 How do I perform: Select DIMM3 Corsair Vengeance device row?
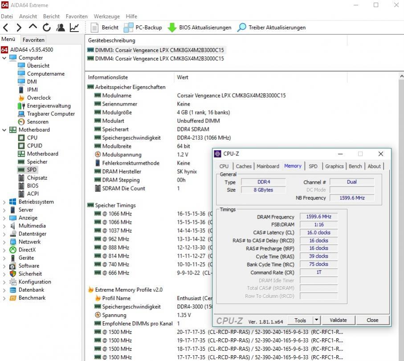[156, 50]
